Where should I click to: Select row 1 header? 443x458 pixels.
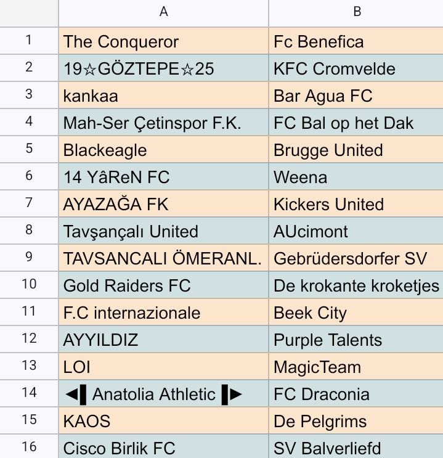point(29,41)
